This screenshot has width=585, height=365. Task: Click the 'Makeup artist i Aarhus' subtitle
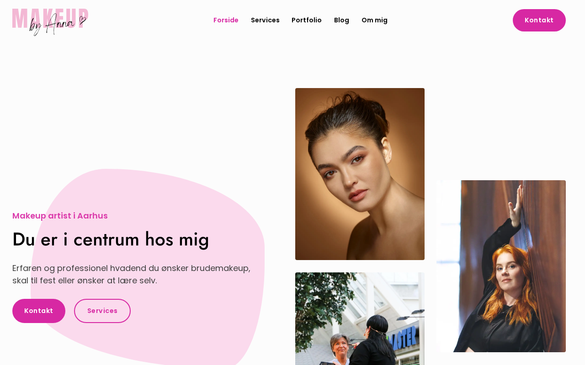pos(60,216)
